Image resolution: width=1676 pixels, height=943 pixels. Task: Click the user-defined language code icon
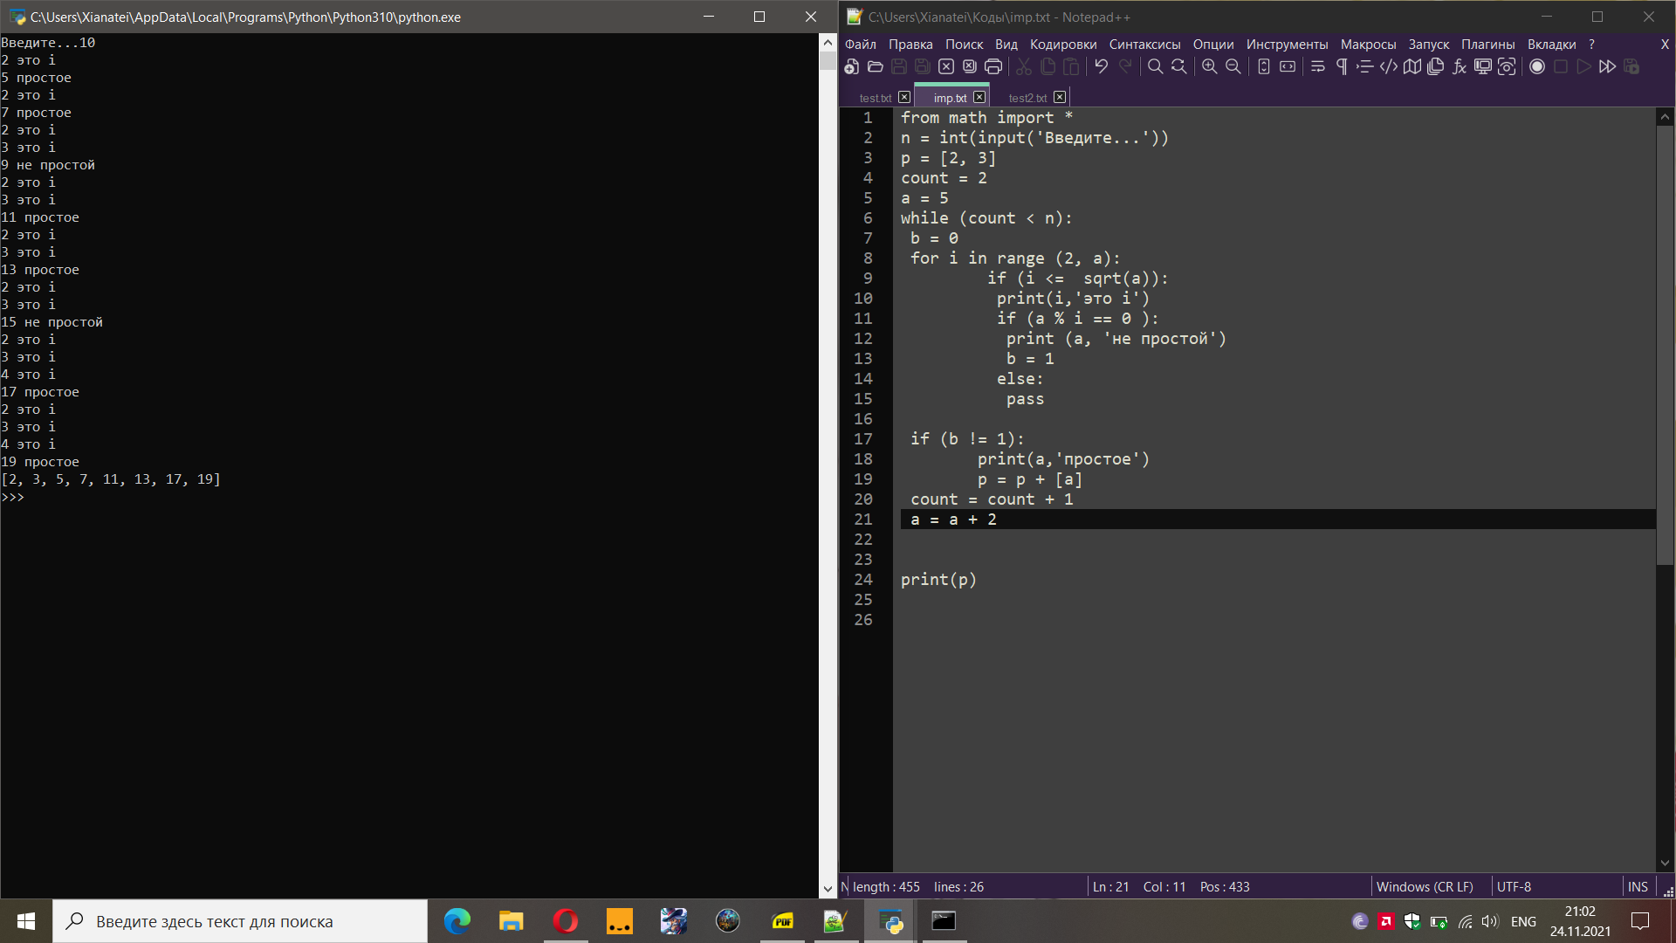pyautogui.click(x=1389, y=67)
